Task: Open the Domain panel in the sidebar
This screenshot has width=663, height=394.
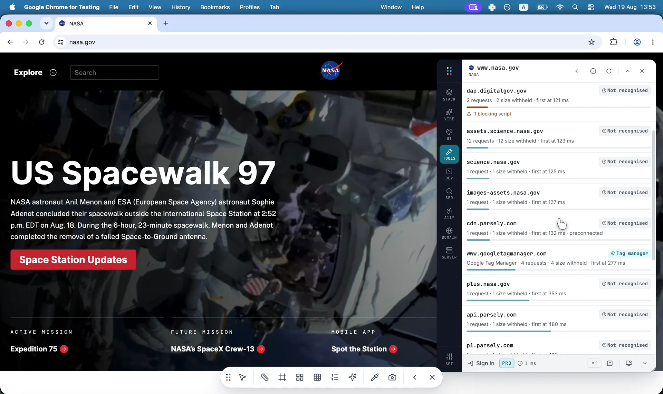Action: pyautogui.click(x=449, y=233)
